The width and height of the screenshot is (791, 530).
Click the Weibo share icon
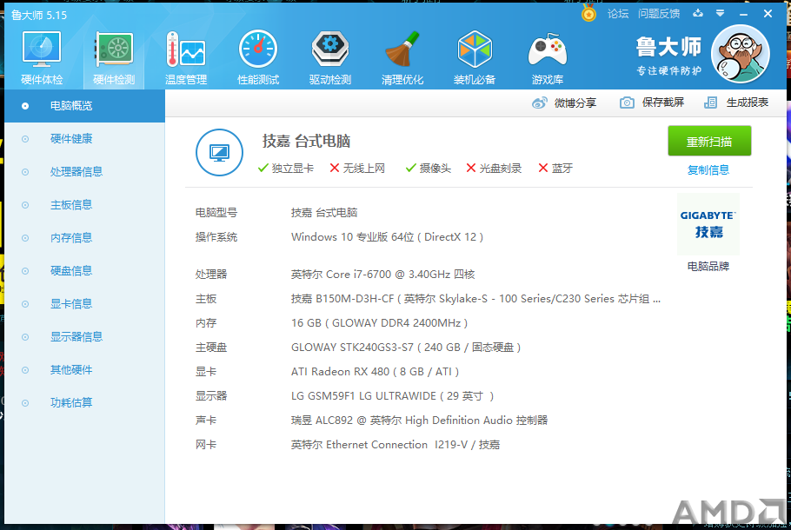(539, 103)
